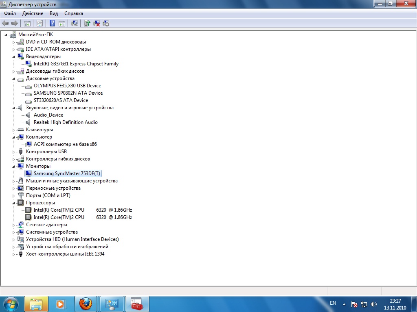Select the Клавиатуры keyboard icon
This screenshot has height=312, width=417.
pyautogui.click(x=21, y=130)
